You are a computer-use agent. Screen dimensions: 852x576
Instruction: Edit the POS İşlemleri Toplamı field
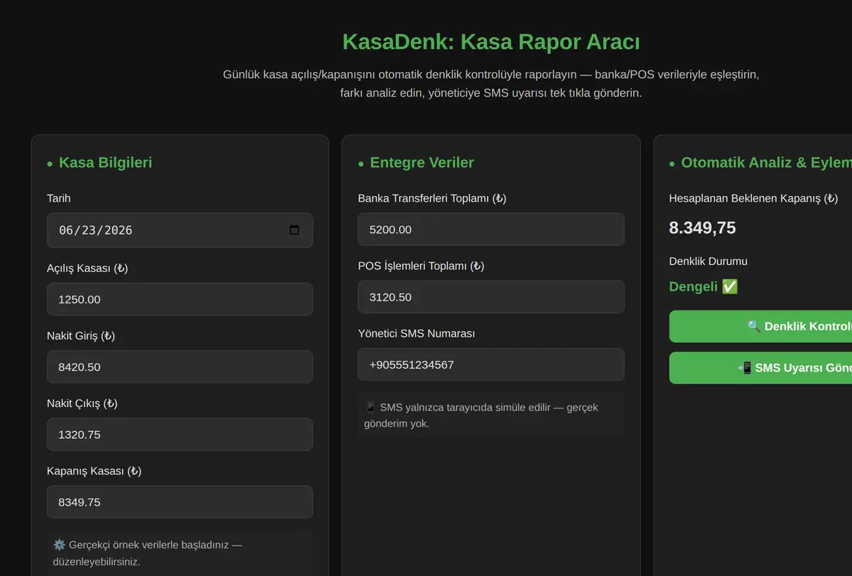pyautogui.click(x=491, y=297)
